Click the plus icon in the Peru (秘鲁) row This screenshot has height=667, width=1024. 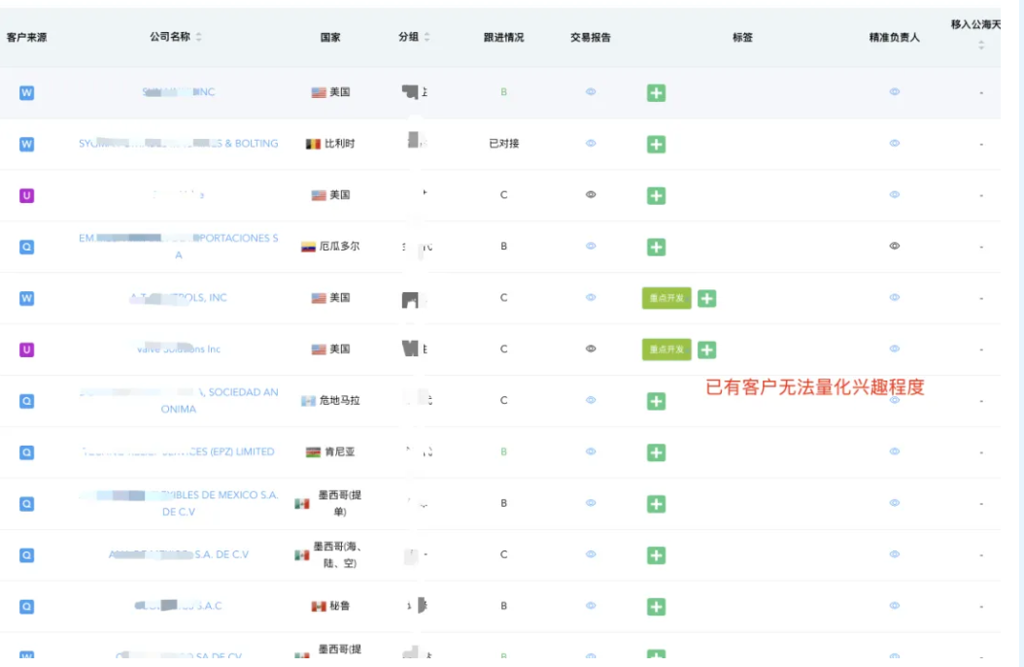tap(657, 607)
